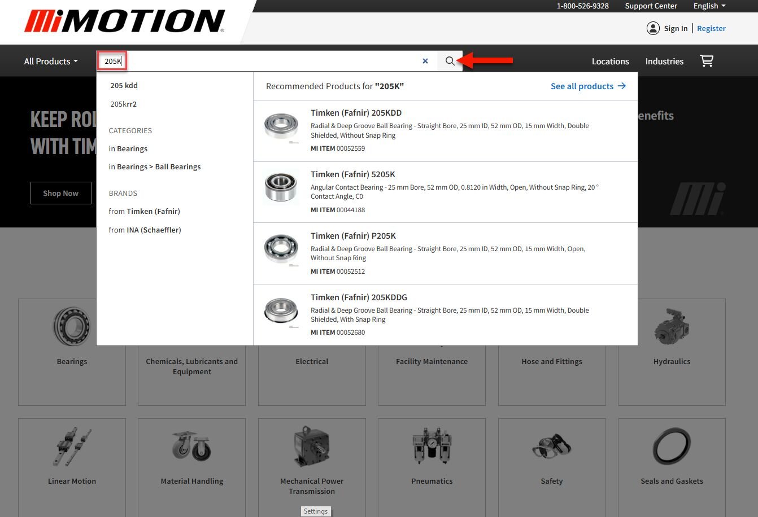Expand the All Products dropdown
This screenshot has width=758, height=517.
51,61
